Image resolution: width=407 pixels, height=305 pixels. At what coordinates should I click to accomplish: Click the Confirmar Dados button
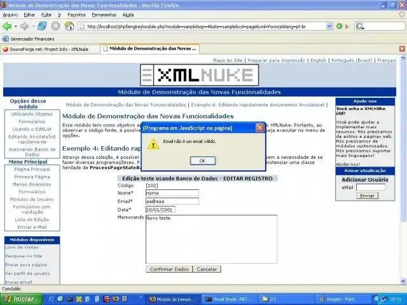[x=169, y=269]
